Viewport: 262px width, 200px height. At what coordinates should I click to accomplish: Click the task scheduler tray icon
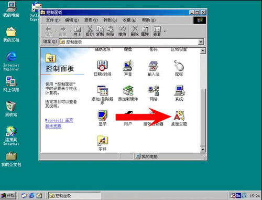[x=233, y=196]
